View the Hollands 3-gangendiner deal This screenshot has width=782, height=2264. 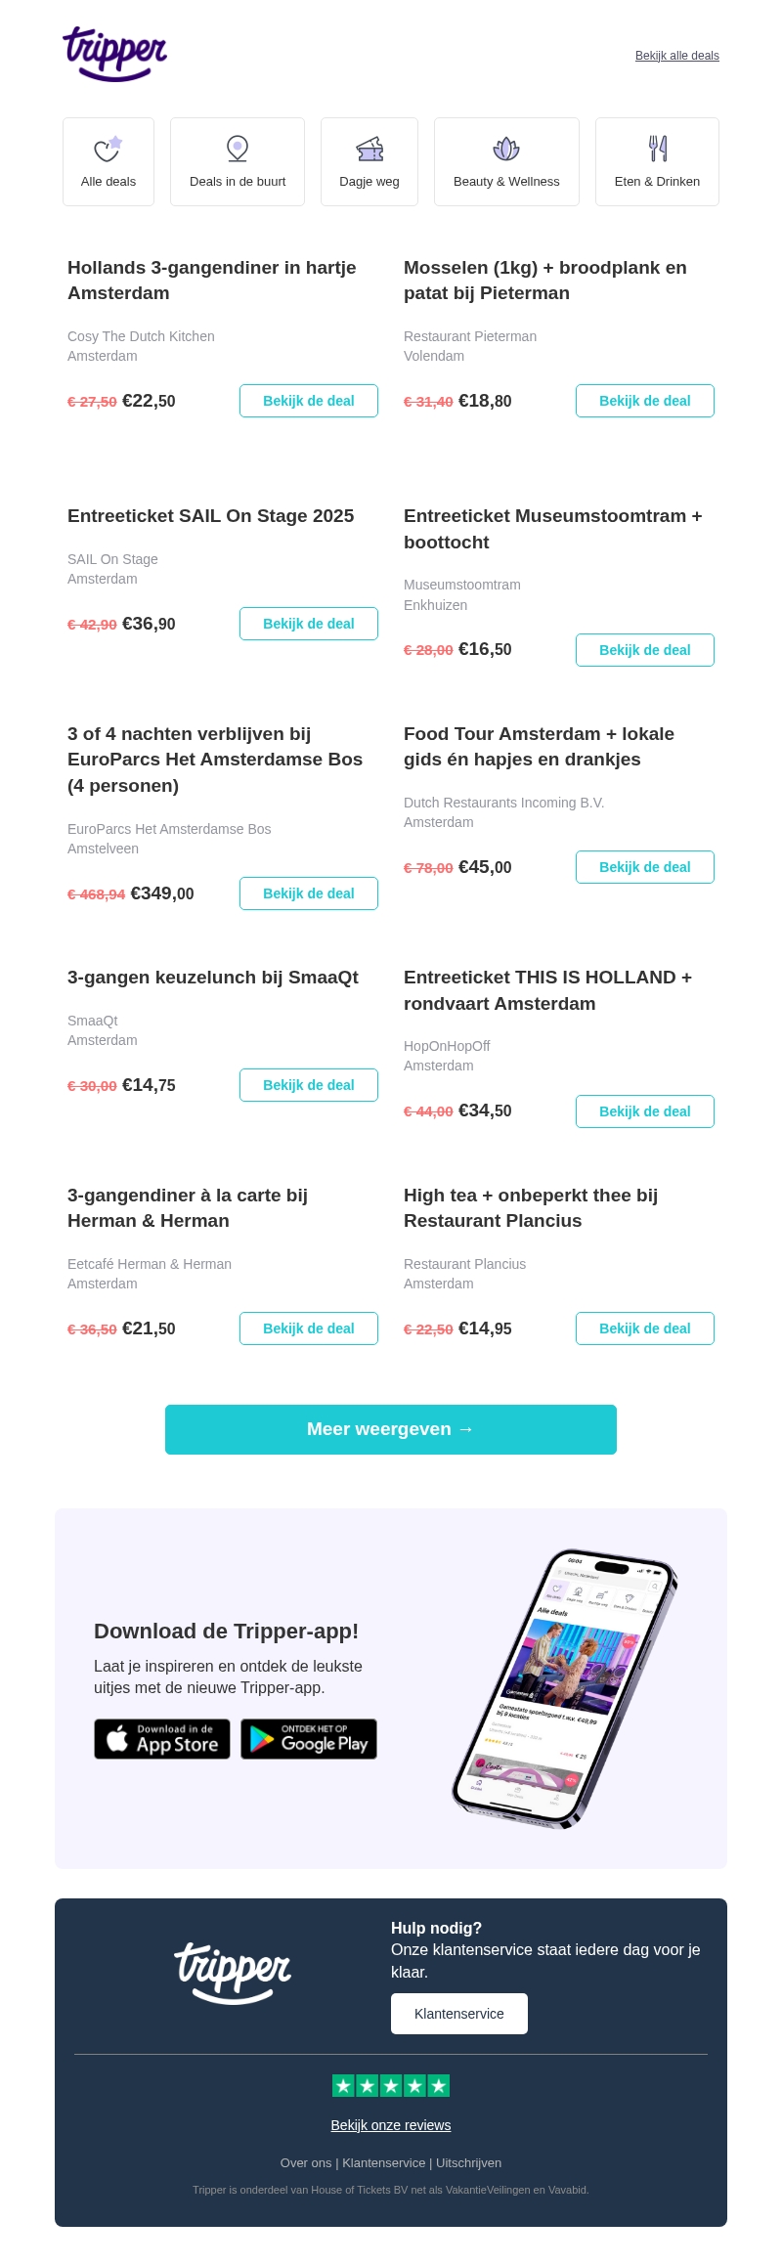(x=309, y=401)
